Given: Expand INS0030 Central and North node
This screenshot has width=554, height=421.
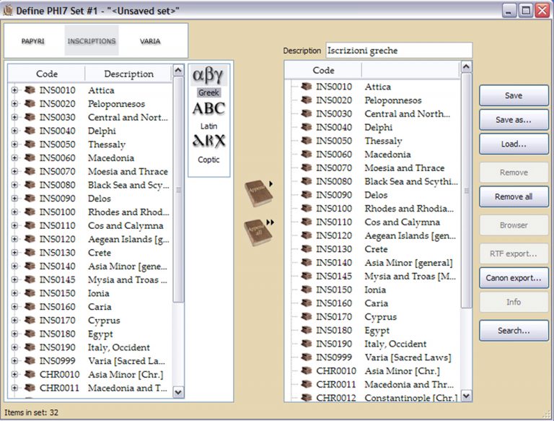Looking at the screenshot, I should pyautogui.click(x=14, y=117).
